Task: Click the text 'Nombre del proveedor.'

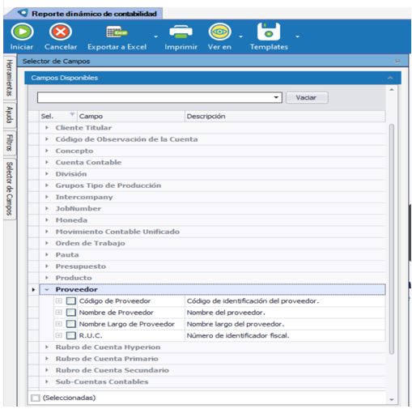Action: pyautogui.click(x=226, y=313)
